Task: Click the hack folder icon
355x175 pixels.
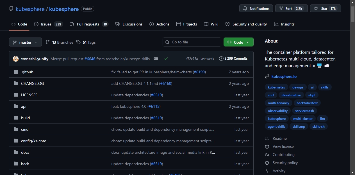Action: click(16, 164)
